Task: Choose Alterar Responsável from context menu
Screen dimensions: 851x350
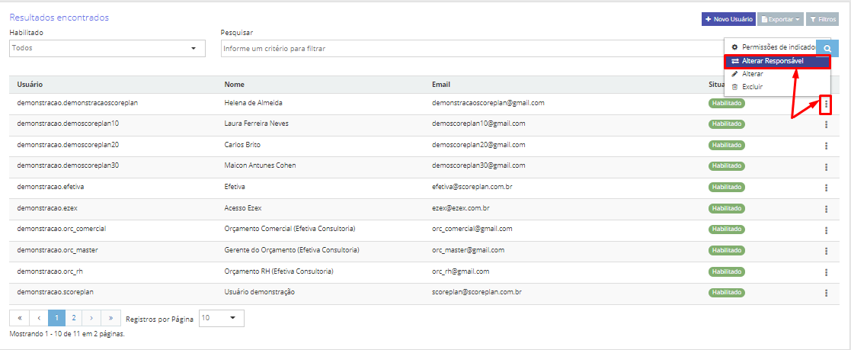Action: click(x=777, y=61)
